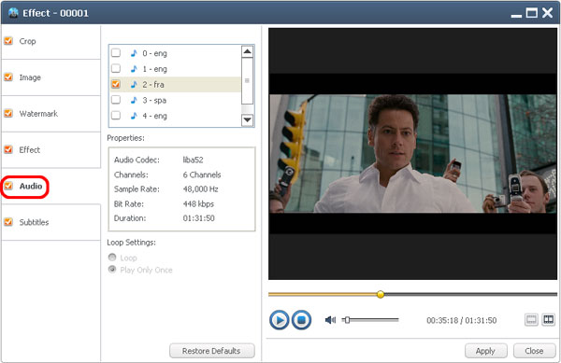Open the Effect tab
Image resolution: width=561 pixels, height=363 pixels.
(51, 150)
